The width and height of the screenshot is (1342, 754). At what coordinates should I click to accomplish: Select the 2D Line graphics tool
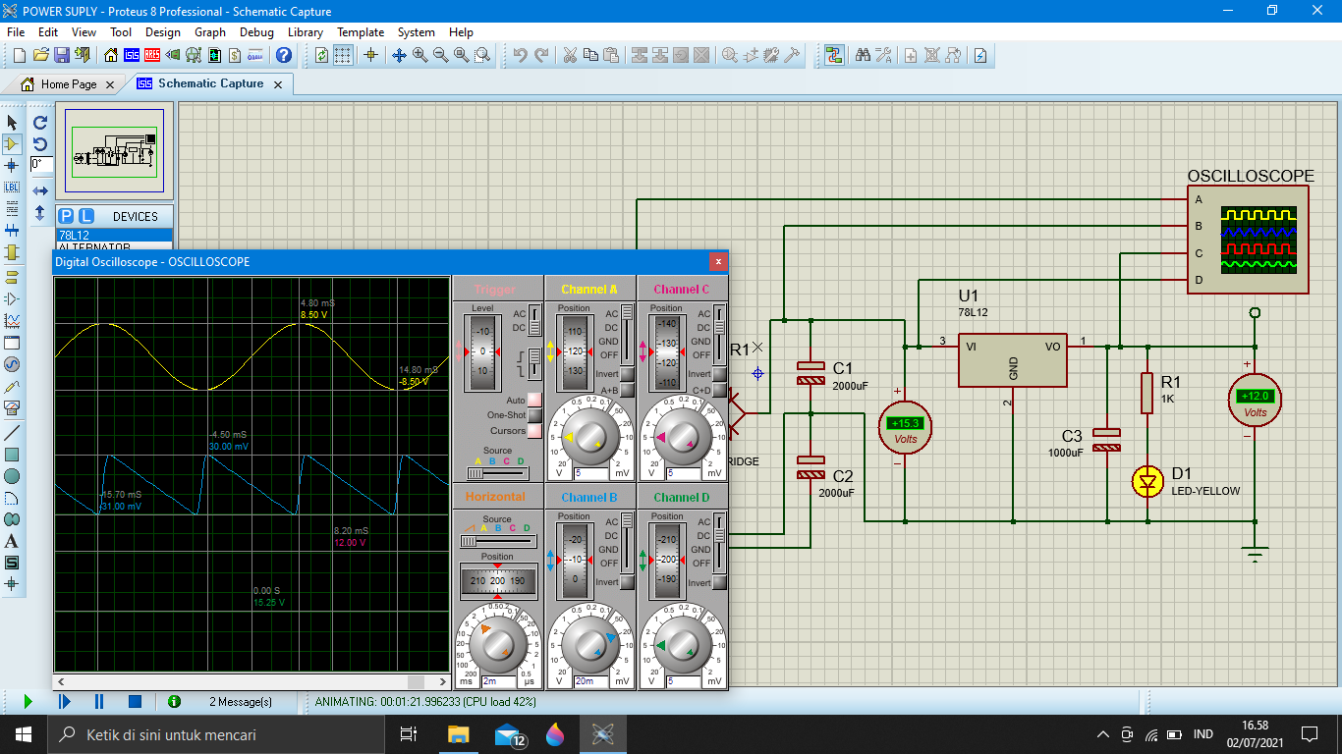coord(12,432)
